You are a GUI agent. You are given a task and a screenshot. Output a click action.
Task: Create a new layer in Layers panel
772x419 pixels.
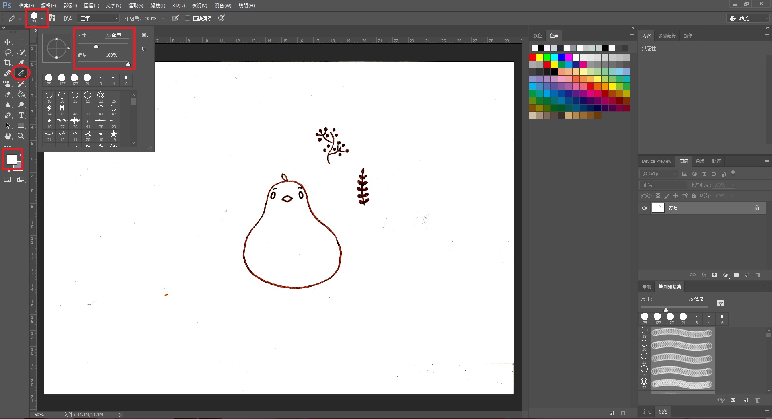pyautogui.click(x=747, y=275)
